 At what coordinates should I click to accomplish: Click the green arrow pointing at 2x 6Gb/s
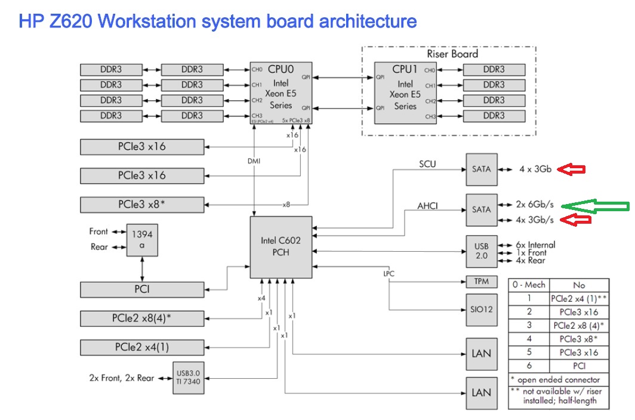[x=596, y=206]
